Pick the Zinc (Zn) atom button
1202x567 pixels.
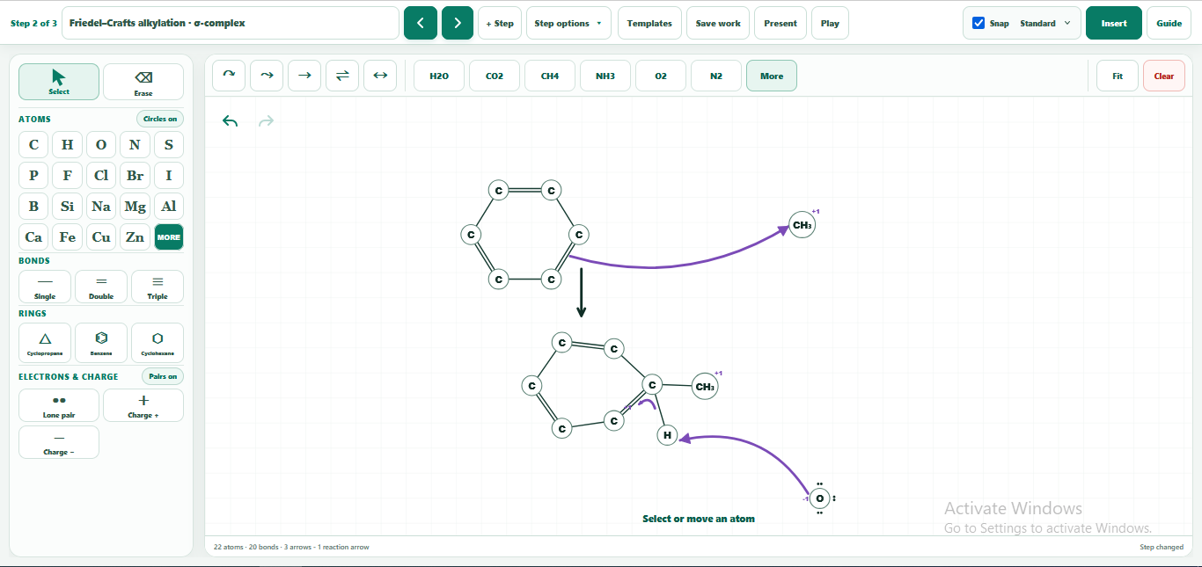tap(135, 237)
